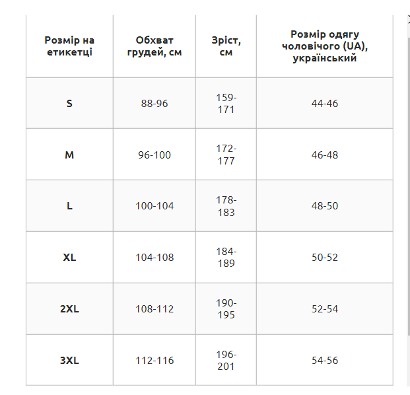Screen dimensions: 410x395
Task: Click the 'Обхват грудей, см' column header
Action: coord(154,46)
